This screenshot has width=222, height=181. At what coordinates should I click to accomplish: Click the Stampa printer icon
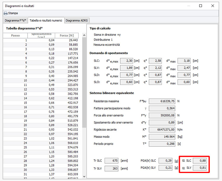point(5,13)
